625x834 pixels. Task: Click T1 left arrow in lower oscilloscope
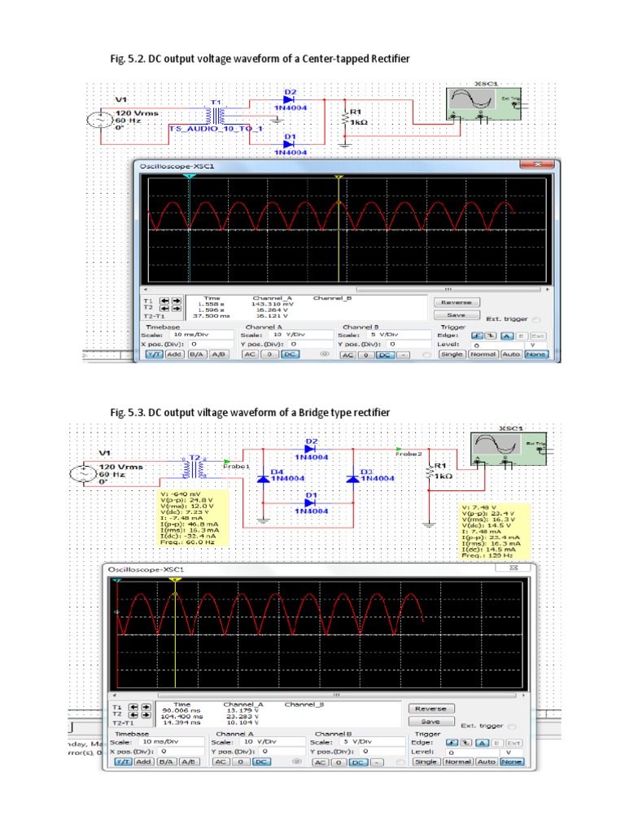click(134, 708)
